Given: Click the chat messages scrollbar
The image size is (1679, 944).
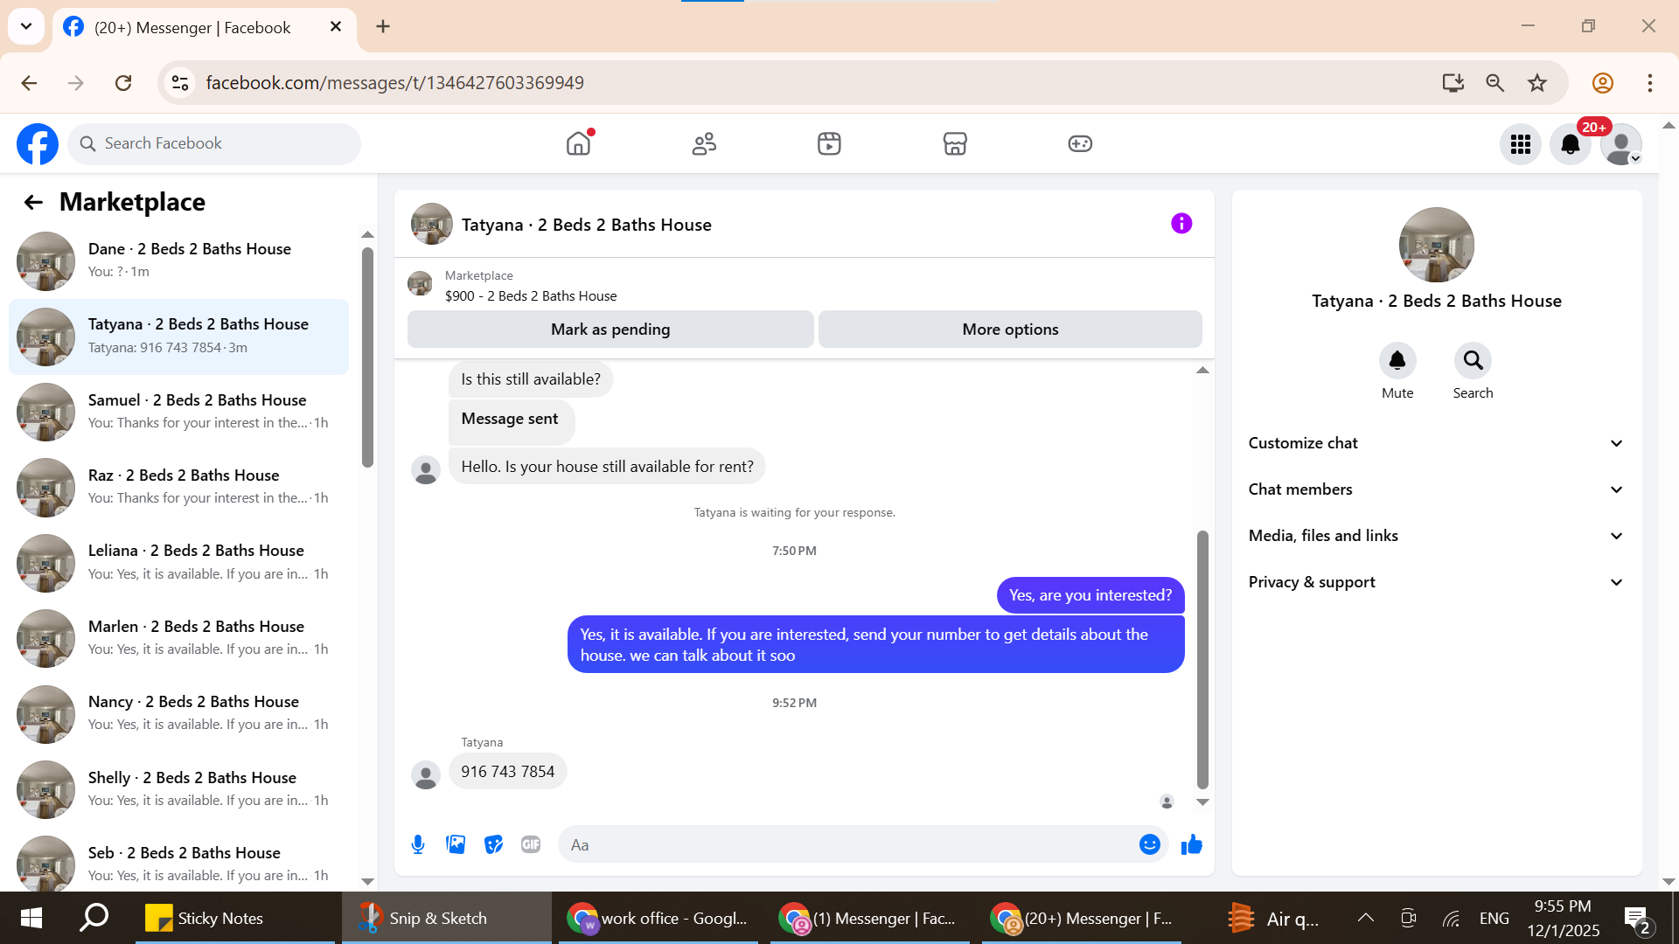Looking at the screenshot, I should pos(1202,660).
